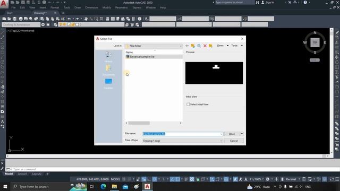Select the Multiline Text A tool in Draw toolbar

(x=2, y=121)
